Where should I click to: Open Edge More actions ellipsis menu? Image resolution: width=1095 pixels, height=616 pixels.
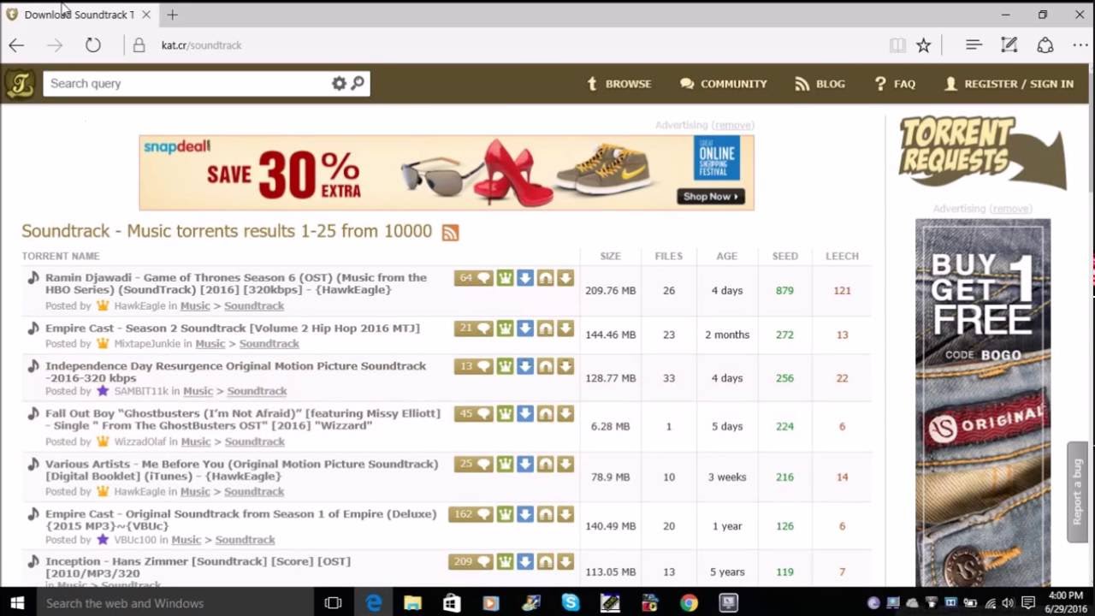[x=1080, y=45]
